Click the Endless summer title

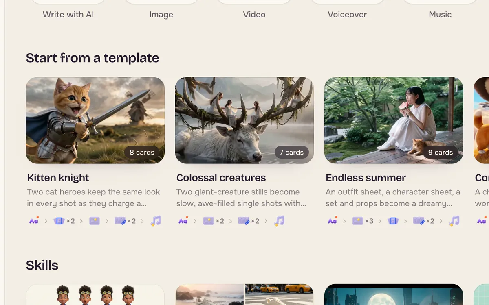pos(366,178)
